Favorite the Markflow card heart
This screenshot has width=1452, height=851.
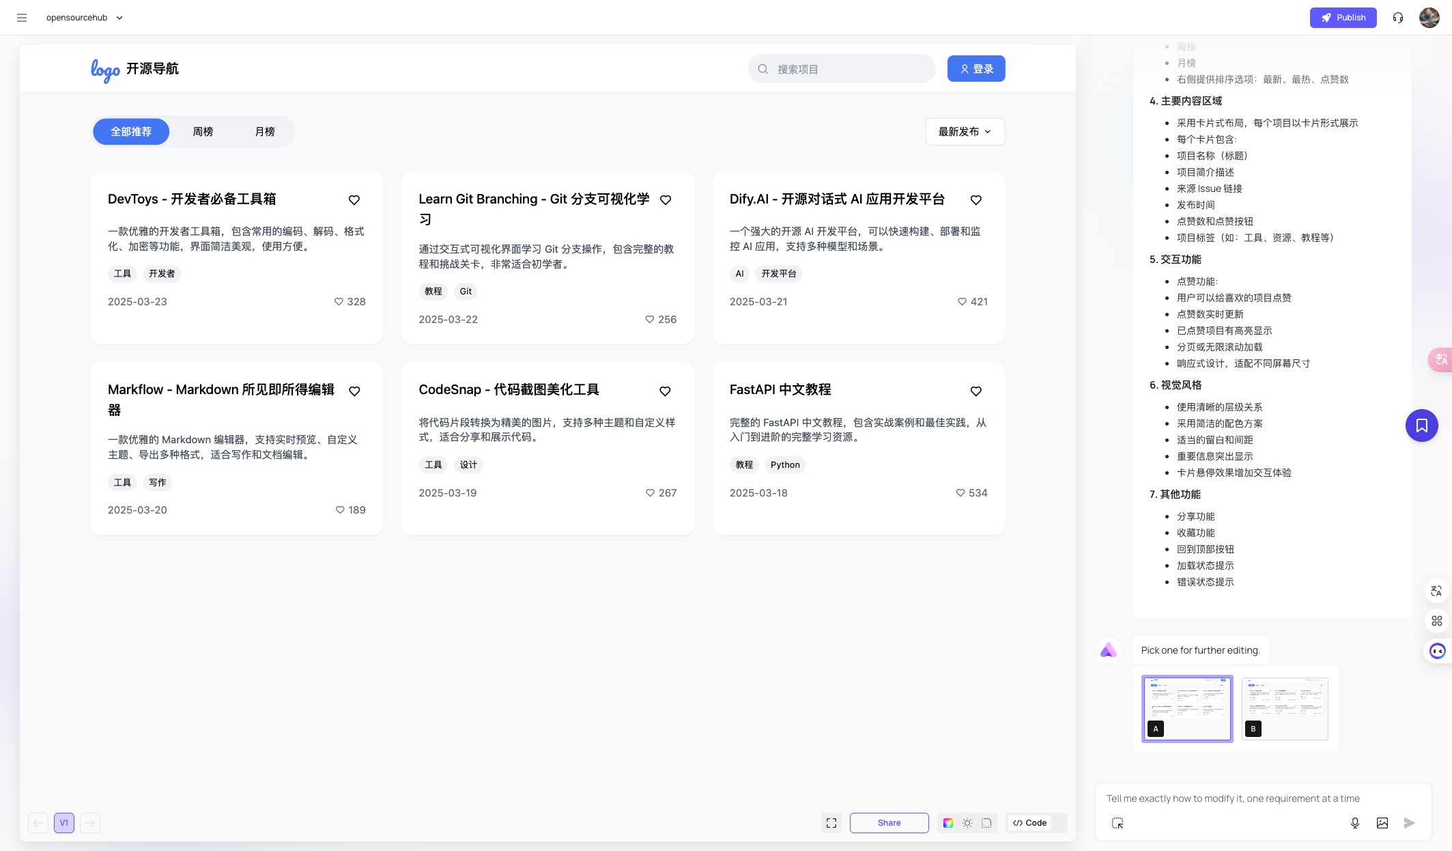pyautogui.click(x=354, y=391)
